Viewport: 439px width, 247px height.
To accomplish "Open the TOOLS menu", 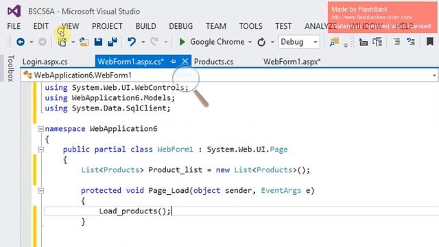I will 251,26.
